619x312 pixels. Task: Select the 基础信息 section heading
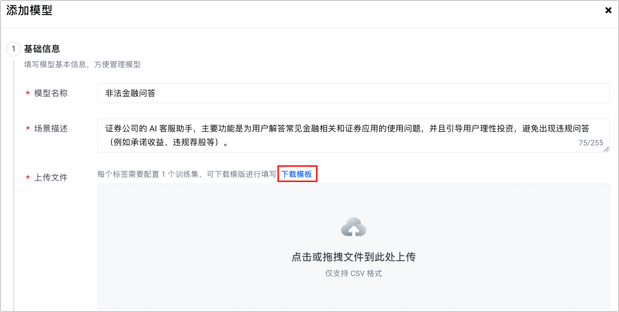pyautogui.click(x=42, y=49)
